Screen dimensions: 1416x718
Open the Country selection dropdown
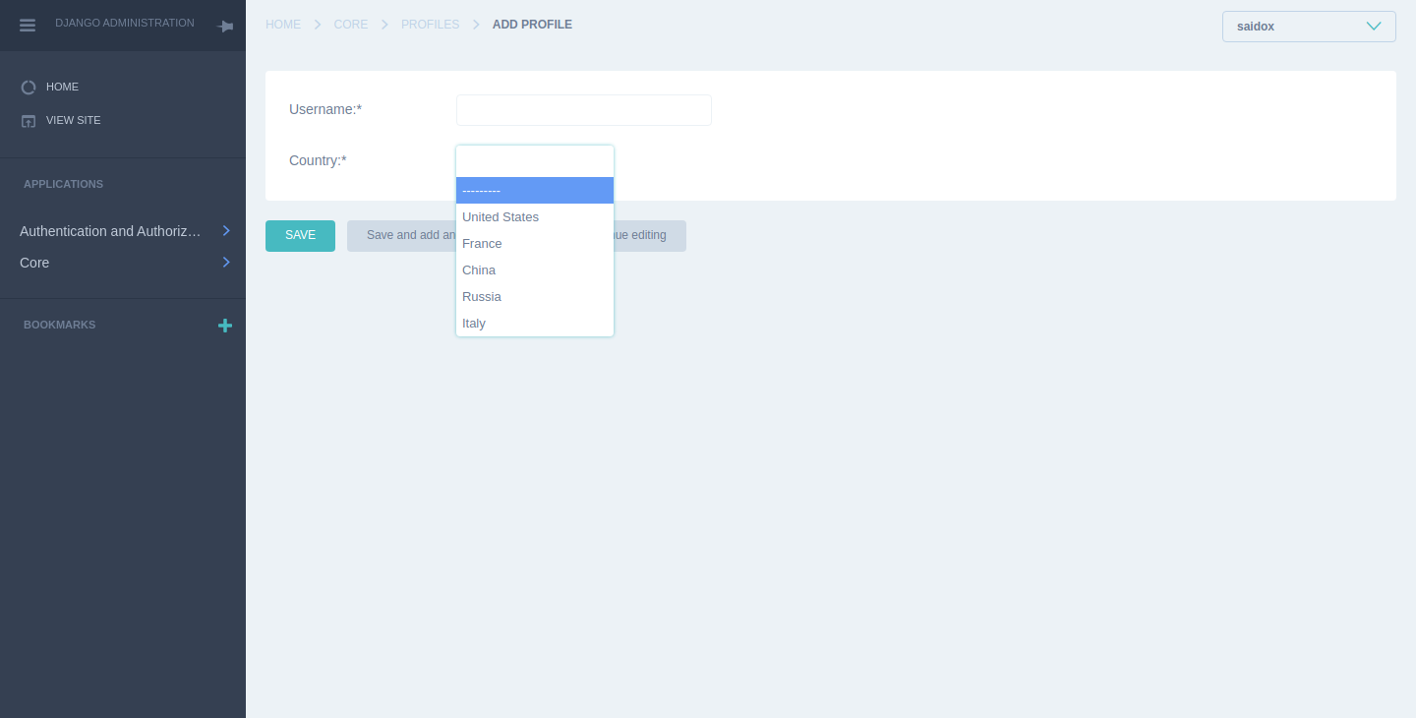[535, 160]
